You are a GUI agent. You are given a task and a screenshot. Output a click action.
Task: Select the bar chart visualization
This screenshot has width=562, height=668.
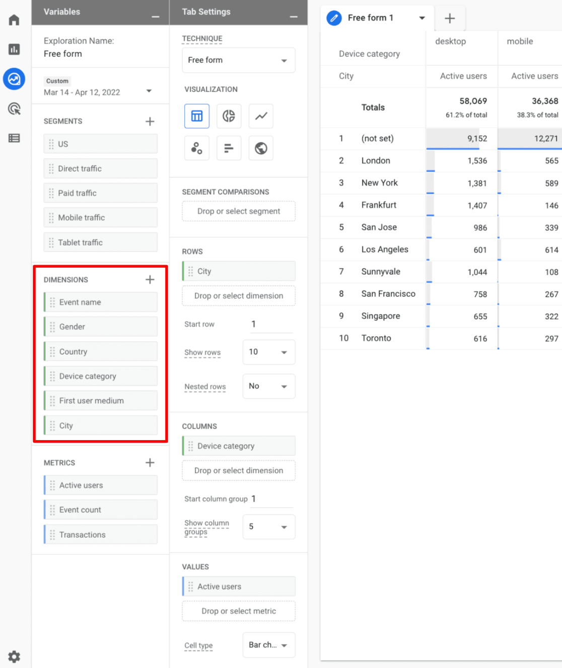click(x=229, y=148)
